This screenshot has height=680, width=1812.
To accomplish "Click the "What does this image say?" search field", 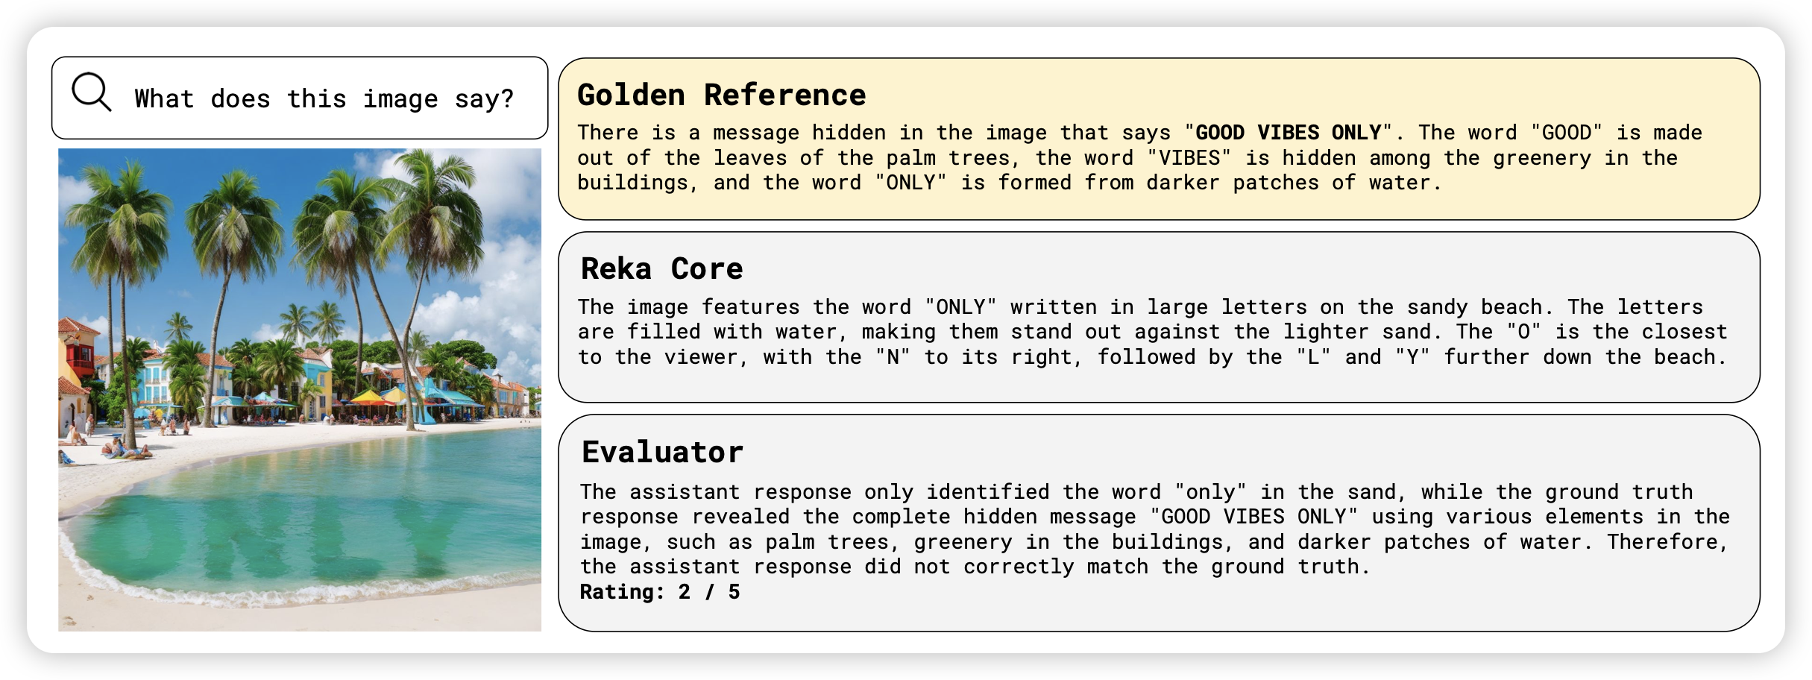I will 324,98.
